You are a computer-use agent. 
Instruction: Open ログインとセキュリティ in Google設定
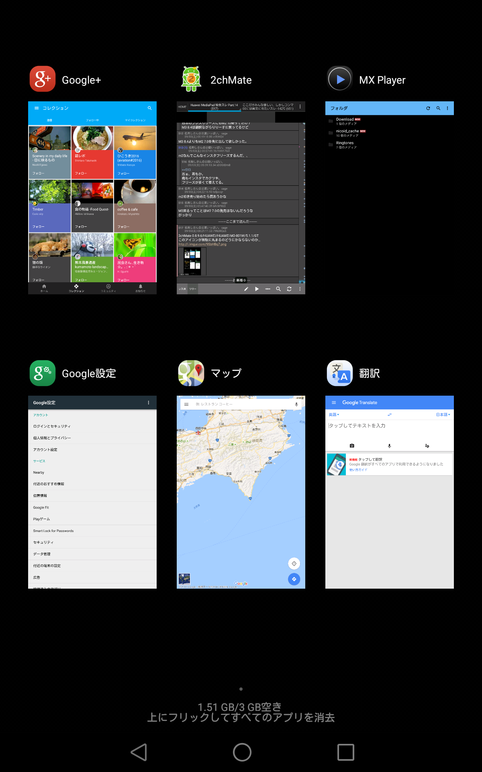coord(92,426)
